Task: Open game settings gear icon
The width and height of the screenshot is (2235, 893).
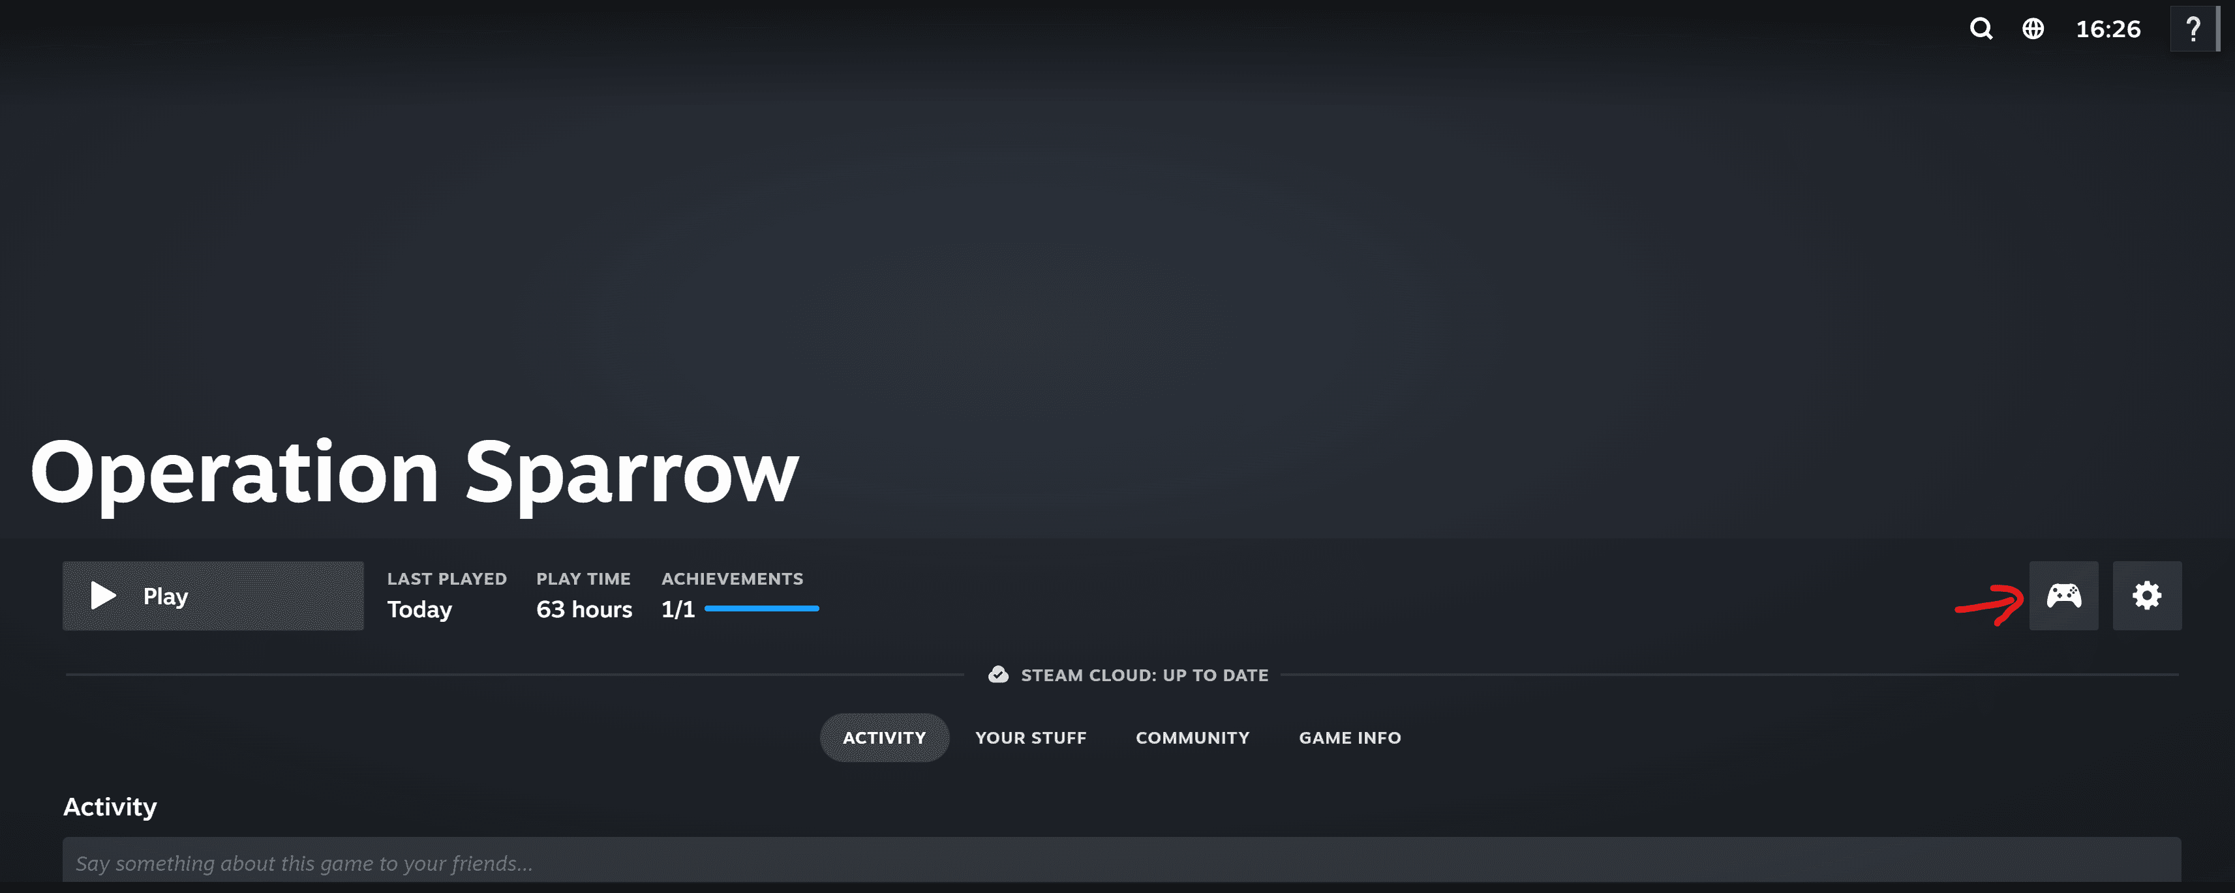Action: point(2146,596)
